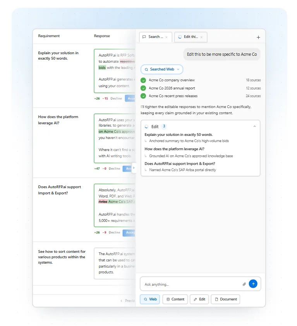This screenshot has width=297, height=326.
Task: Close the Edit thi... tab
Action: (201, 37)
